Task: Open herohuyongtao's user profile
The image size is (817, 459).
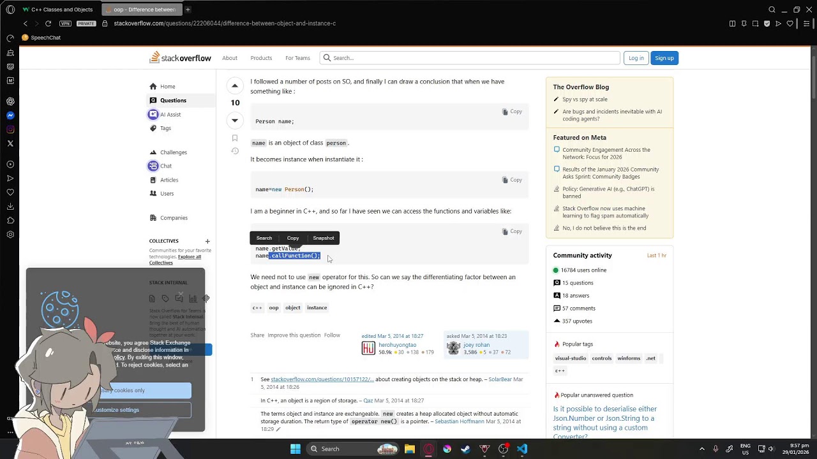Action: point(397,345)
